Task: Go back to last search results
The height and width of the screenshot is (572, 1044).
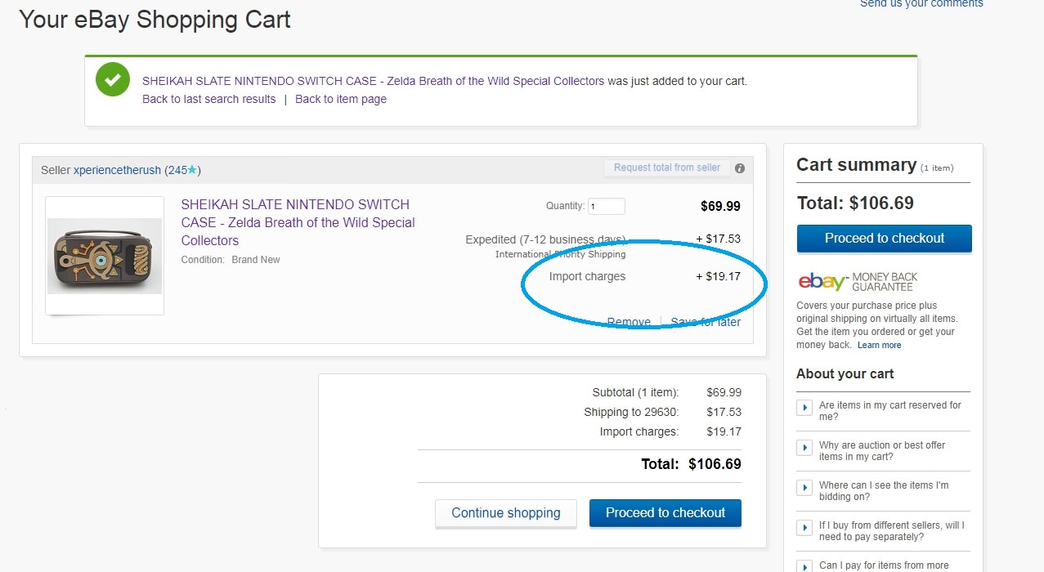Action: [208, 99]
